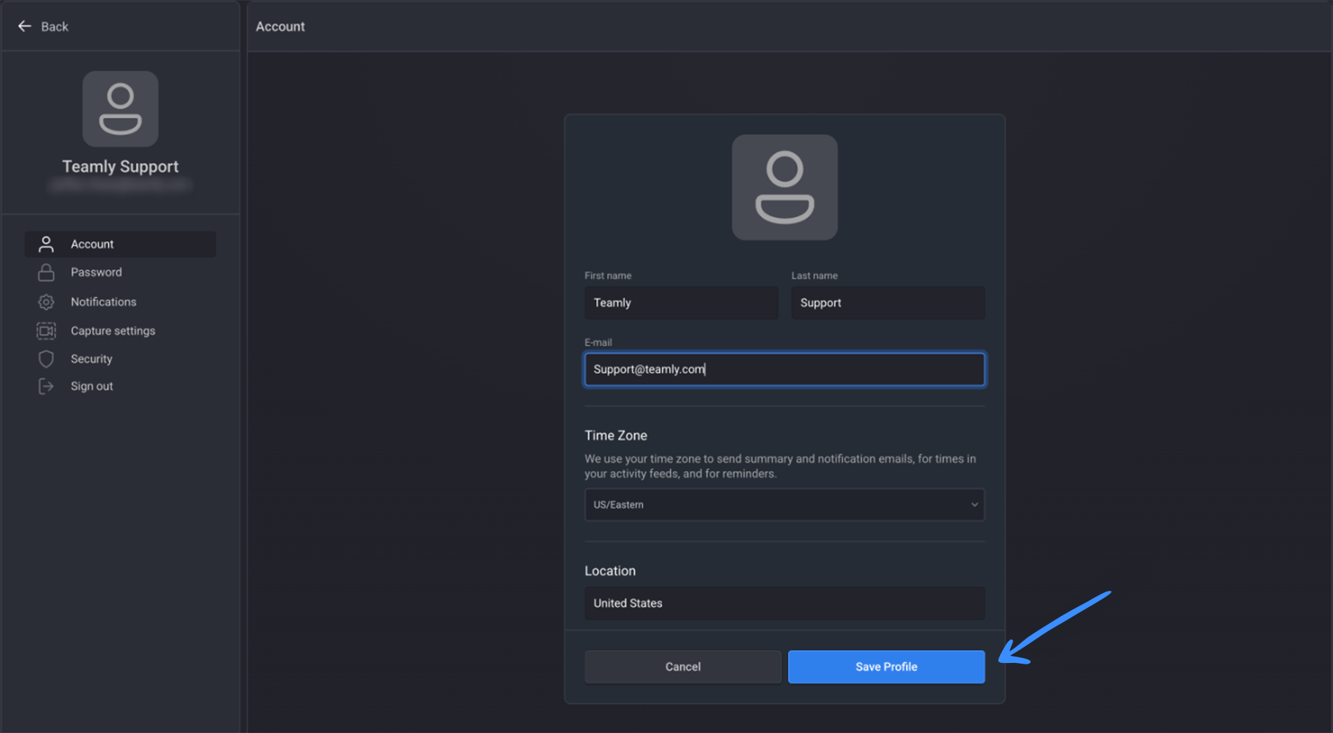Screen dimensions: 1333x733
Task: Click the First name field containing Teamly
Action: (x=681, y=302)
